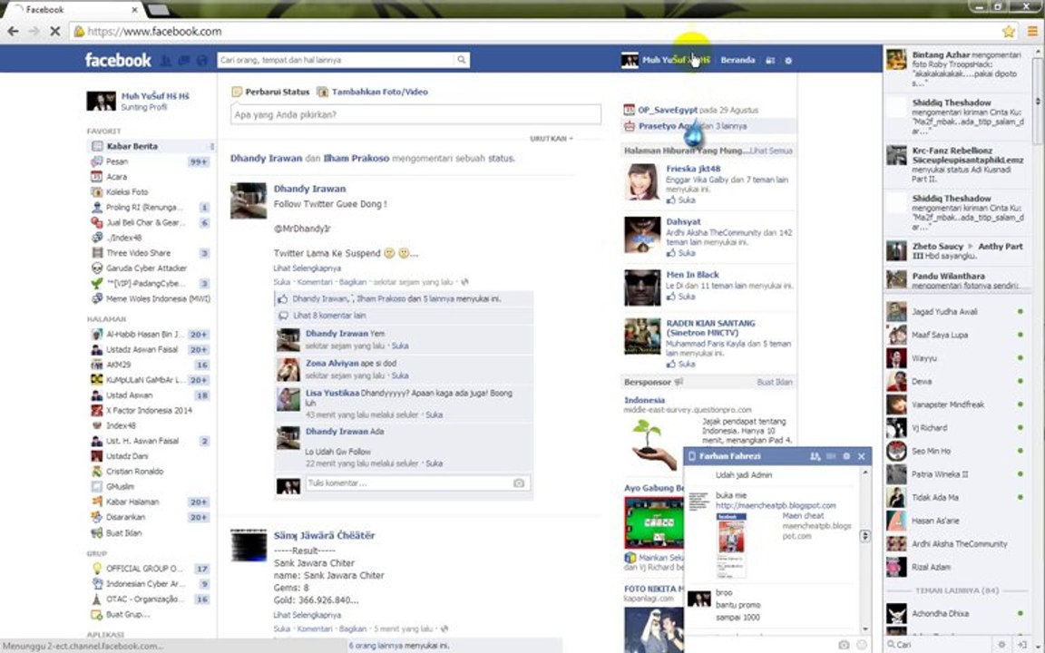The width and height of the screenshot is (1045, 653).
Task: Click Buat Iklan link in sponsored section
Action: pyautogui.click(x=775, y=383)
